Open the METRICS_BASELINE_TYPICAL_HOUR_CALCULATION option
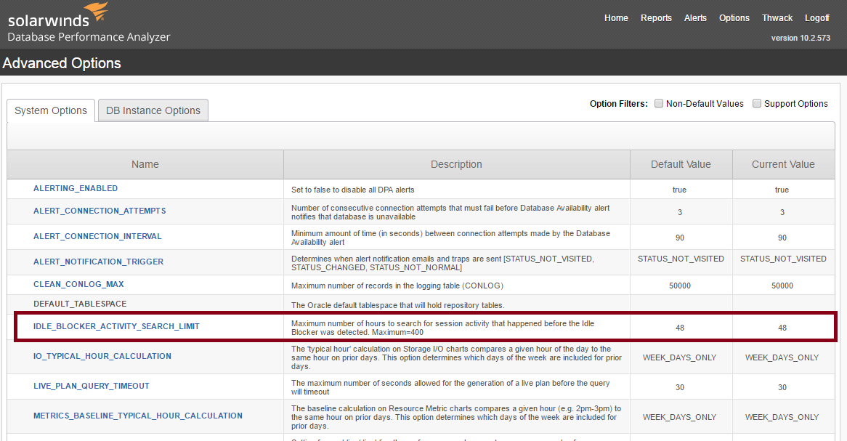This screenshot has height=441, width=847. point(137,416)
